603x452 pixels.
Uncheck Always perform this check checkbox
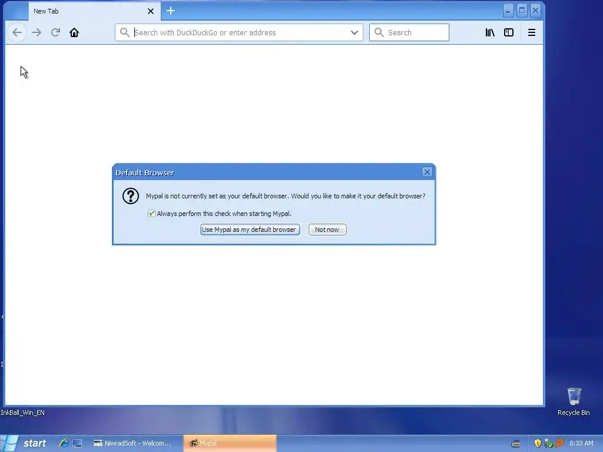click(151, 214)
